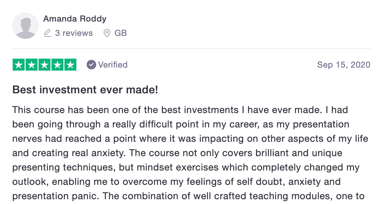This screenshot has height=204, width=380.
Task: Select the "3 reviews" count text
Action: point(74,33)
